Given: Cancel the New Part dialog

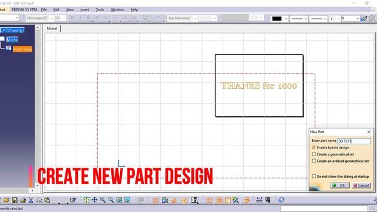Looking at the screenshot, I should coord(361,185).
